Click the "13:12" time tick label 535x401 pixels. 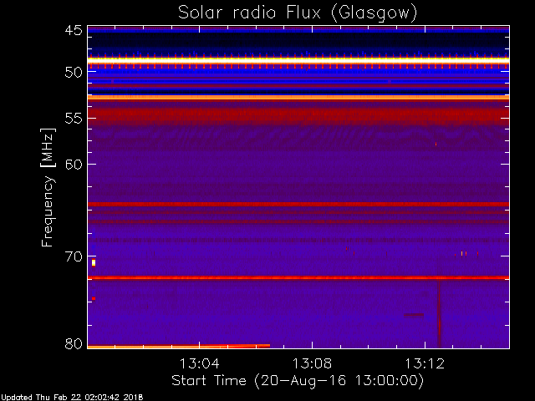tap(425, 363)
